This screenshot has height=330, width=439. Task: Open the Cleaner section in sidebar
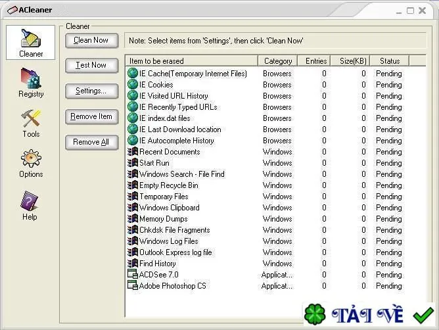click(30, 42)
